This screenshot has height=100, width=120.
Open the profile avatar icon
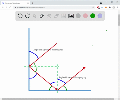click(113, 8)
